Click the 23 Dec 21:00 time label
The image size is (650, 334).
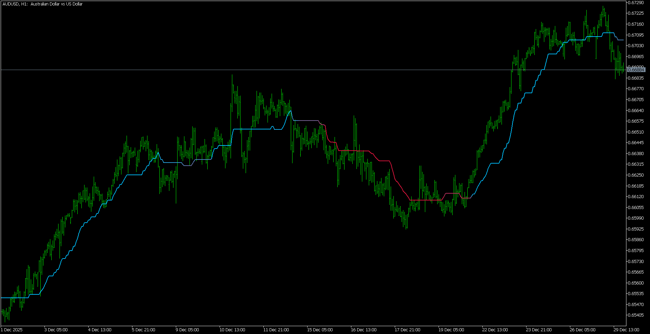(x=539, y=330)
